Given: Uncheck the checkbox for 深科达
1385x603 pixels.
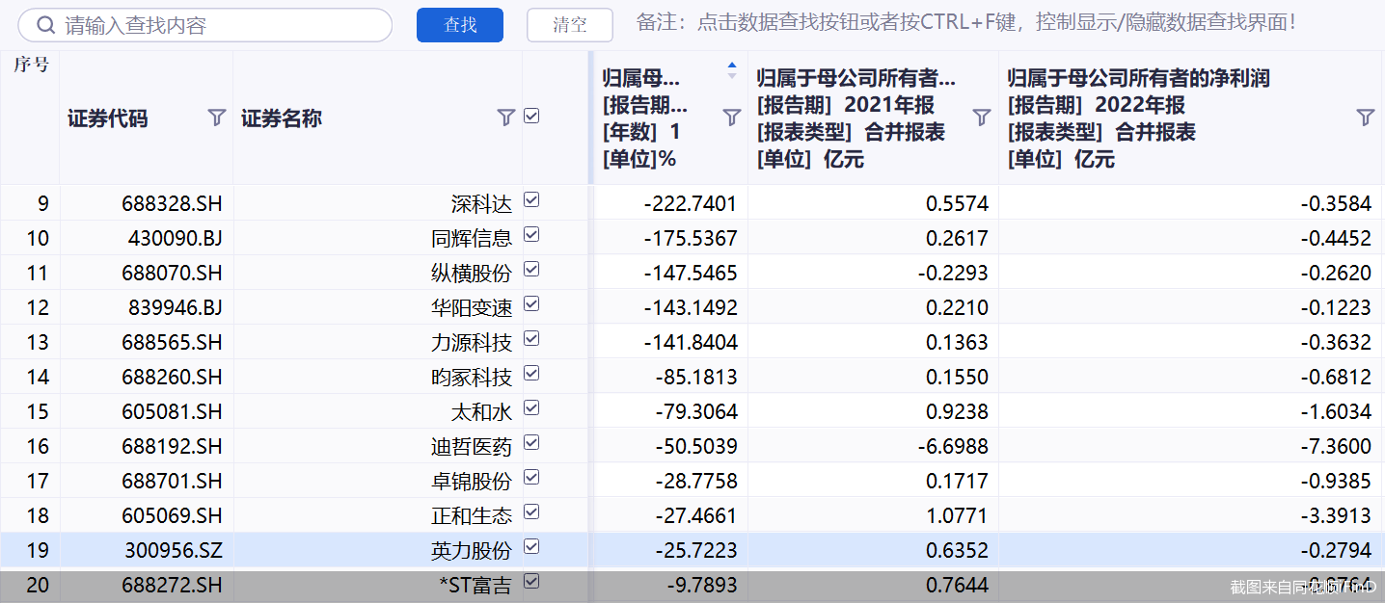Looking at the screenshot, I should [x=531, y=200].
